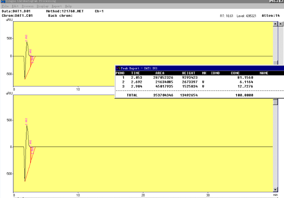Click the lower chromatogram scrollbar thumb
This screenshot has height=198, width=284.
click(x=275, y=102)
